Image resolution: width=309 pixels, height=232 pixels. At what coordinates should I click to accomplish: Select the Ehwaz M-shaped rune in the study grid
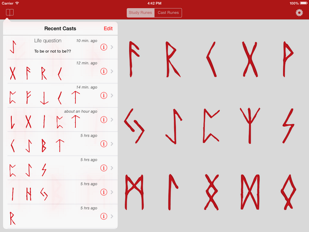(x=134, y=192)
